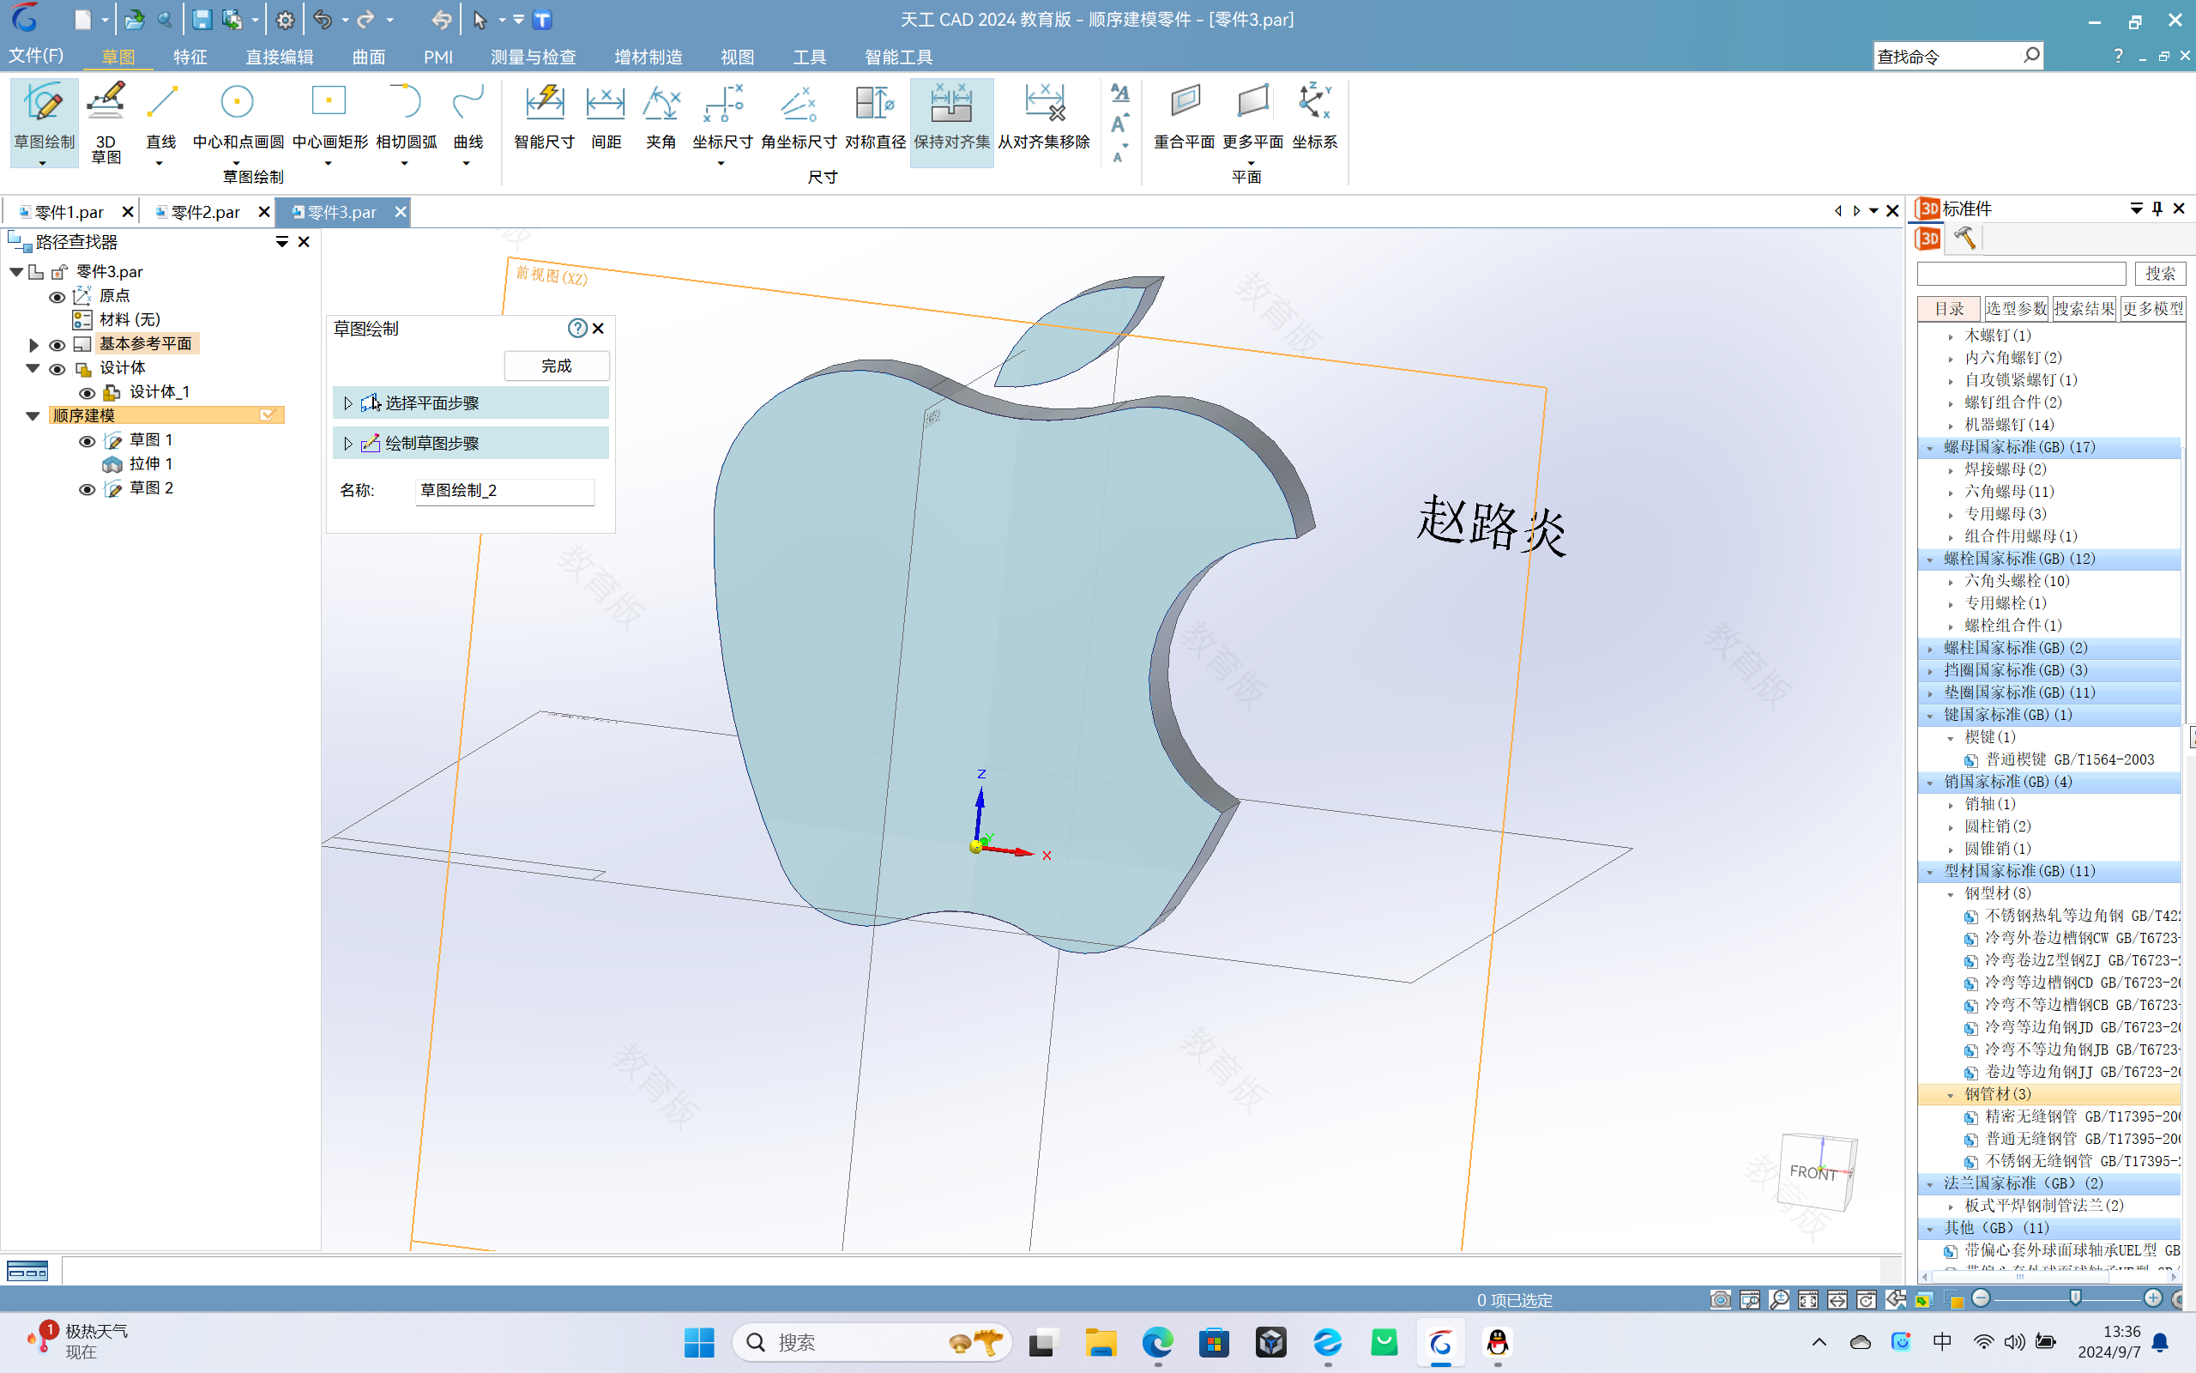This screenshot has width=2196, height=1373.
Task: Open the 更多平面 planes tool
Action: 1252,121
